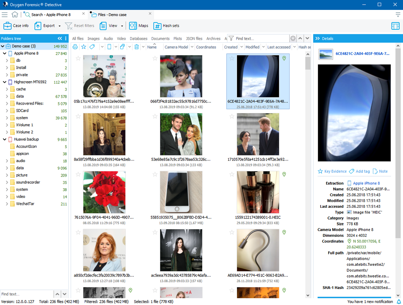This screenshot has width=403, height=305.
Task: Switch to the Audio filter tab
Action: tap(108, 39)
